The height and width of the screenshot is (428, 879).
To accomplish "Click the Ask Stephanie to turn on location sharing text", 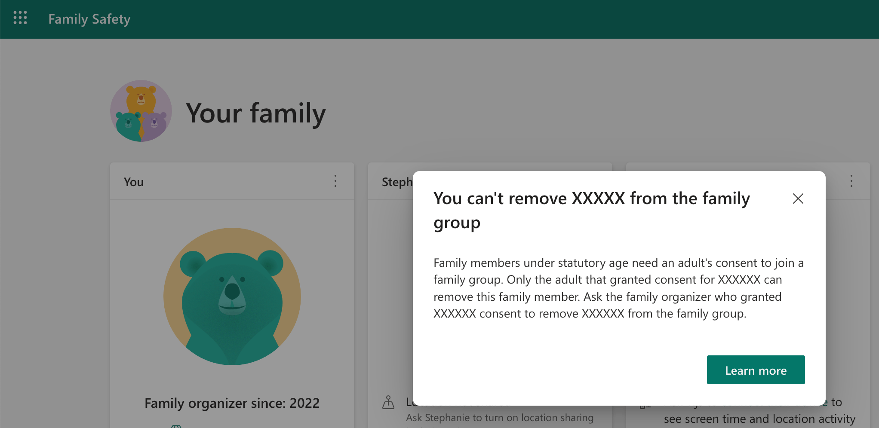I will point(500,417).
